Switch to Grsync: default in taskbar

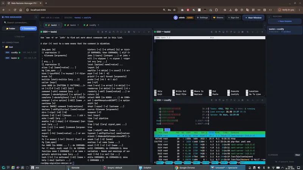click(x=119, y=168)
